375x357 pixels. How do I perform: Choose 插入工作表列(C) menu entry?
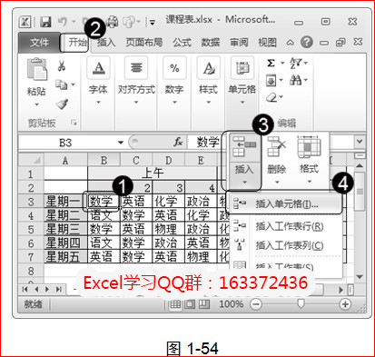pyautogui.click(x=285, y=245)
